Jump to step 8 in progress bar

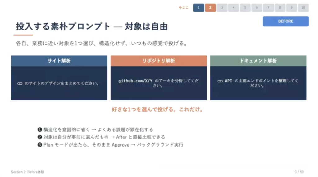coord(280,8)
